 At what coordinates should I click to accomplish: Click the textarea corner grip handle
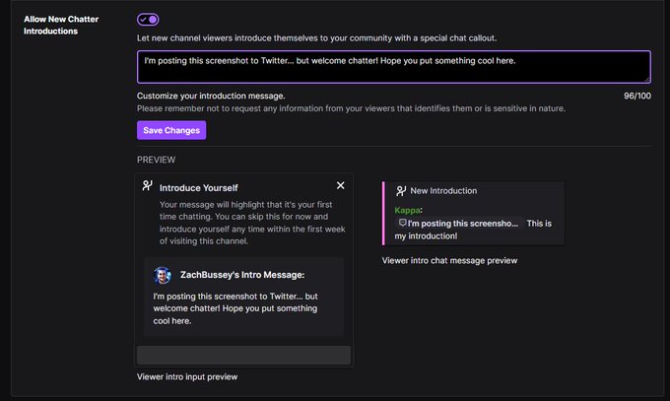coord(647,79)
